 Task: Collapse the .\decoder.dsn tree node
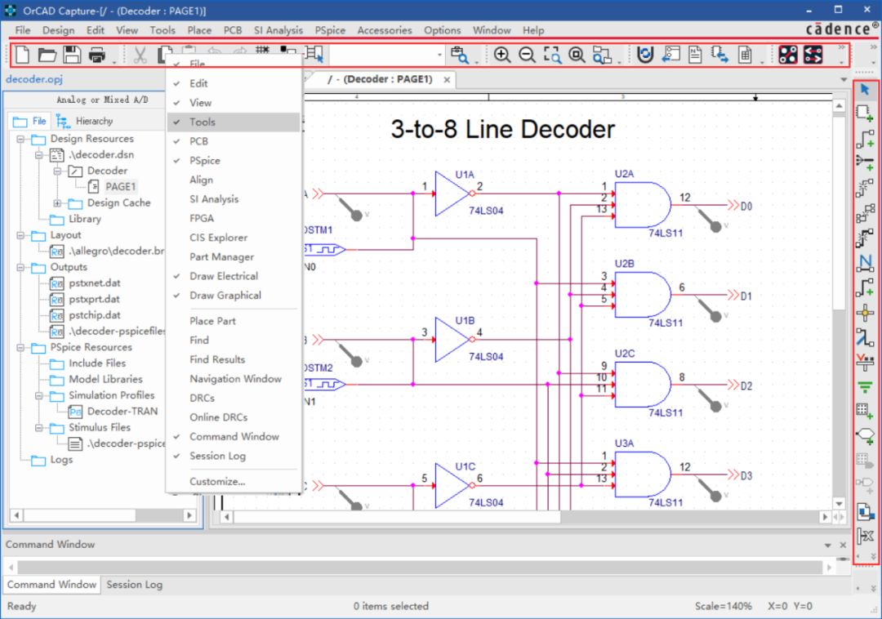(39, 154)
